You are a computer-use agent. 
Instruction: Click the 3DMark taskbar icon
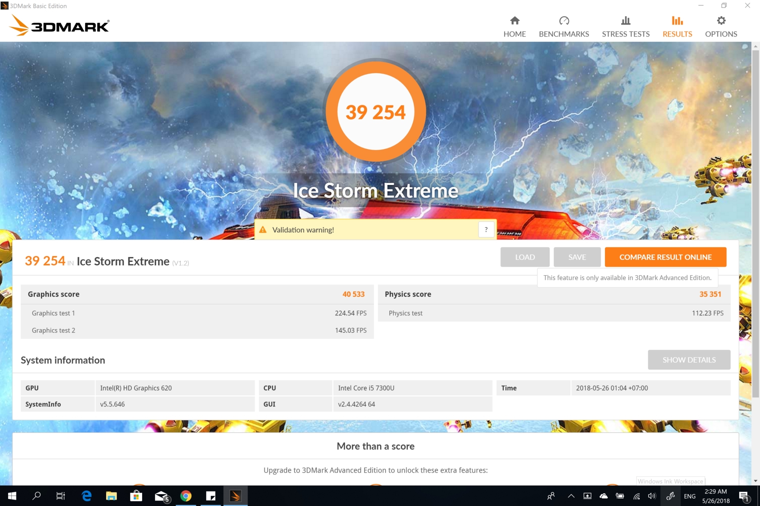click(236, 496)
